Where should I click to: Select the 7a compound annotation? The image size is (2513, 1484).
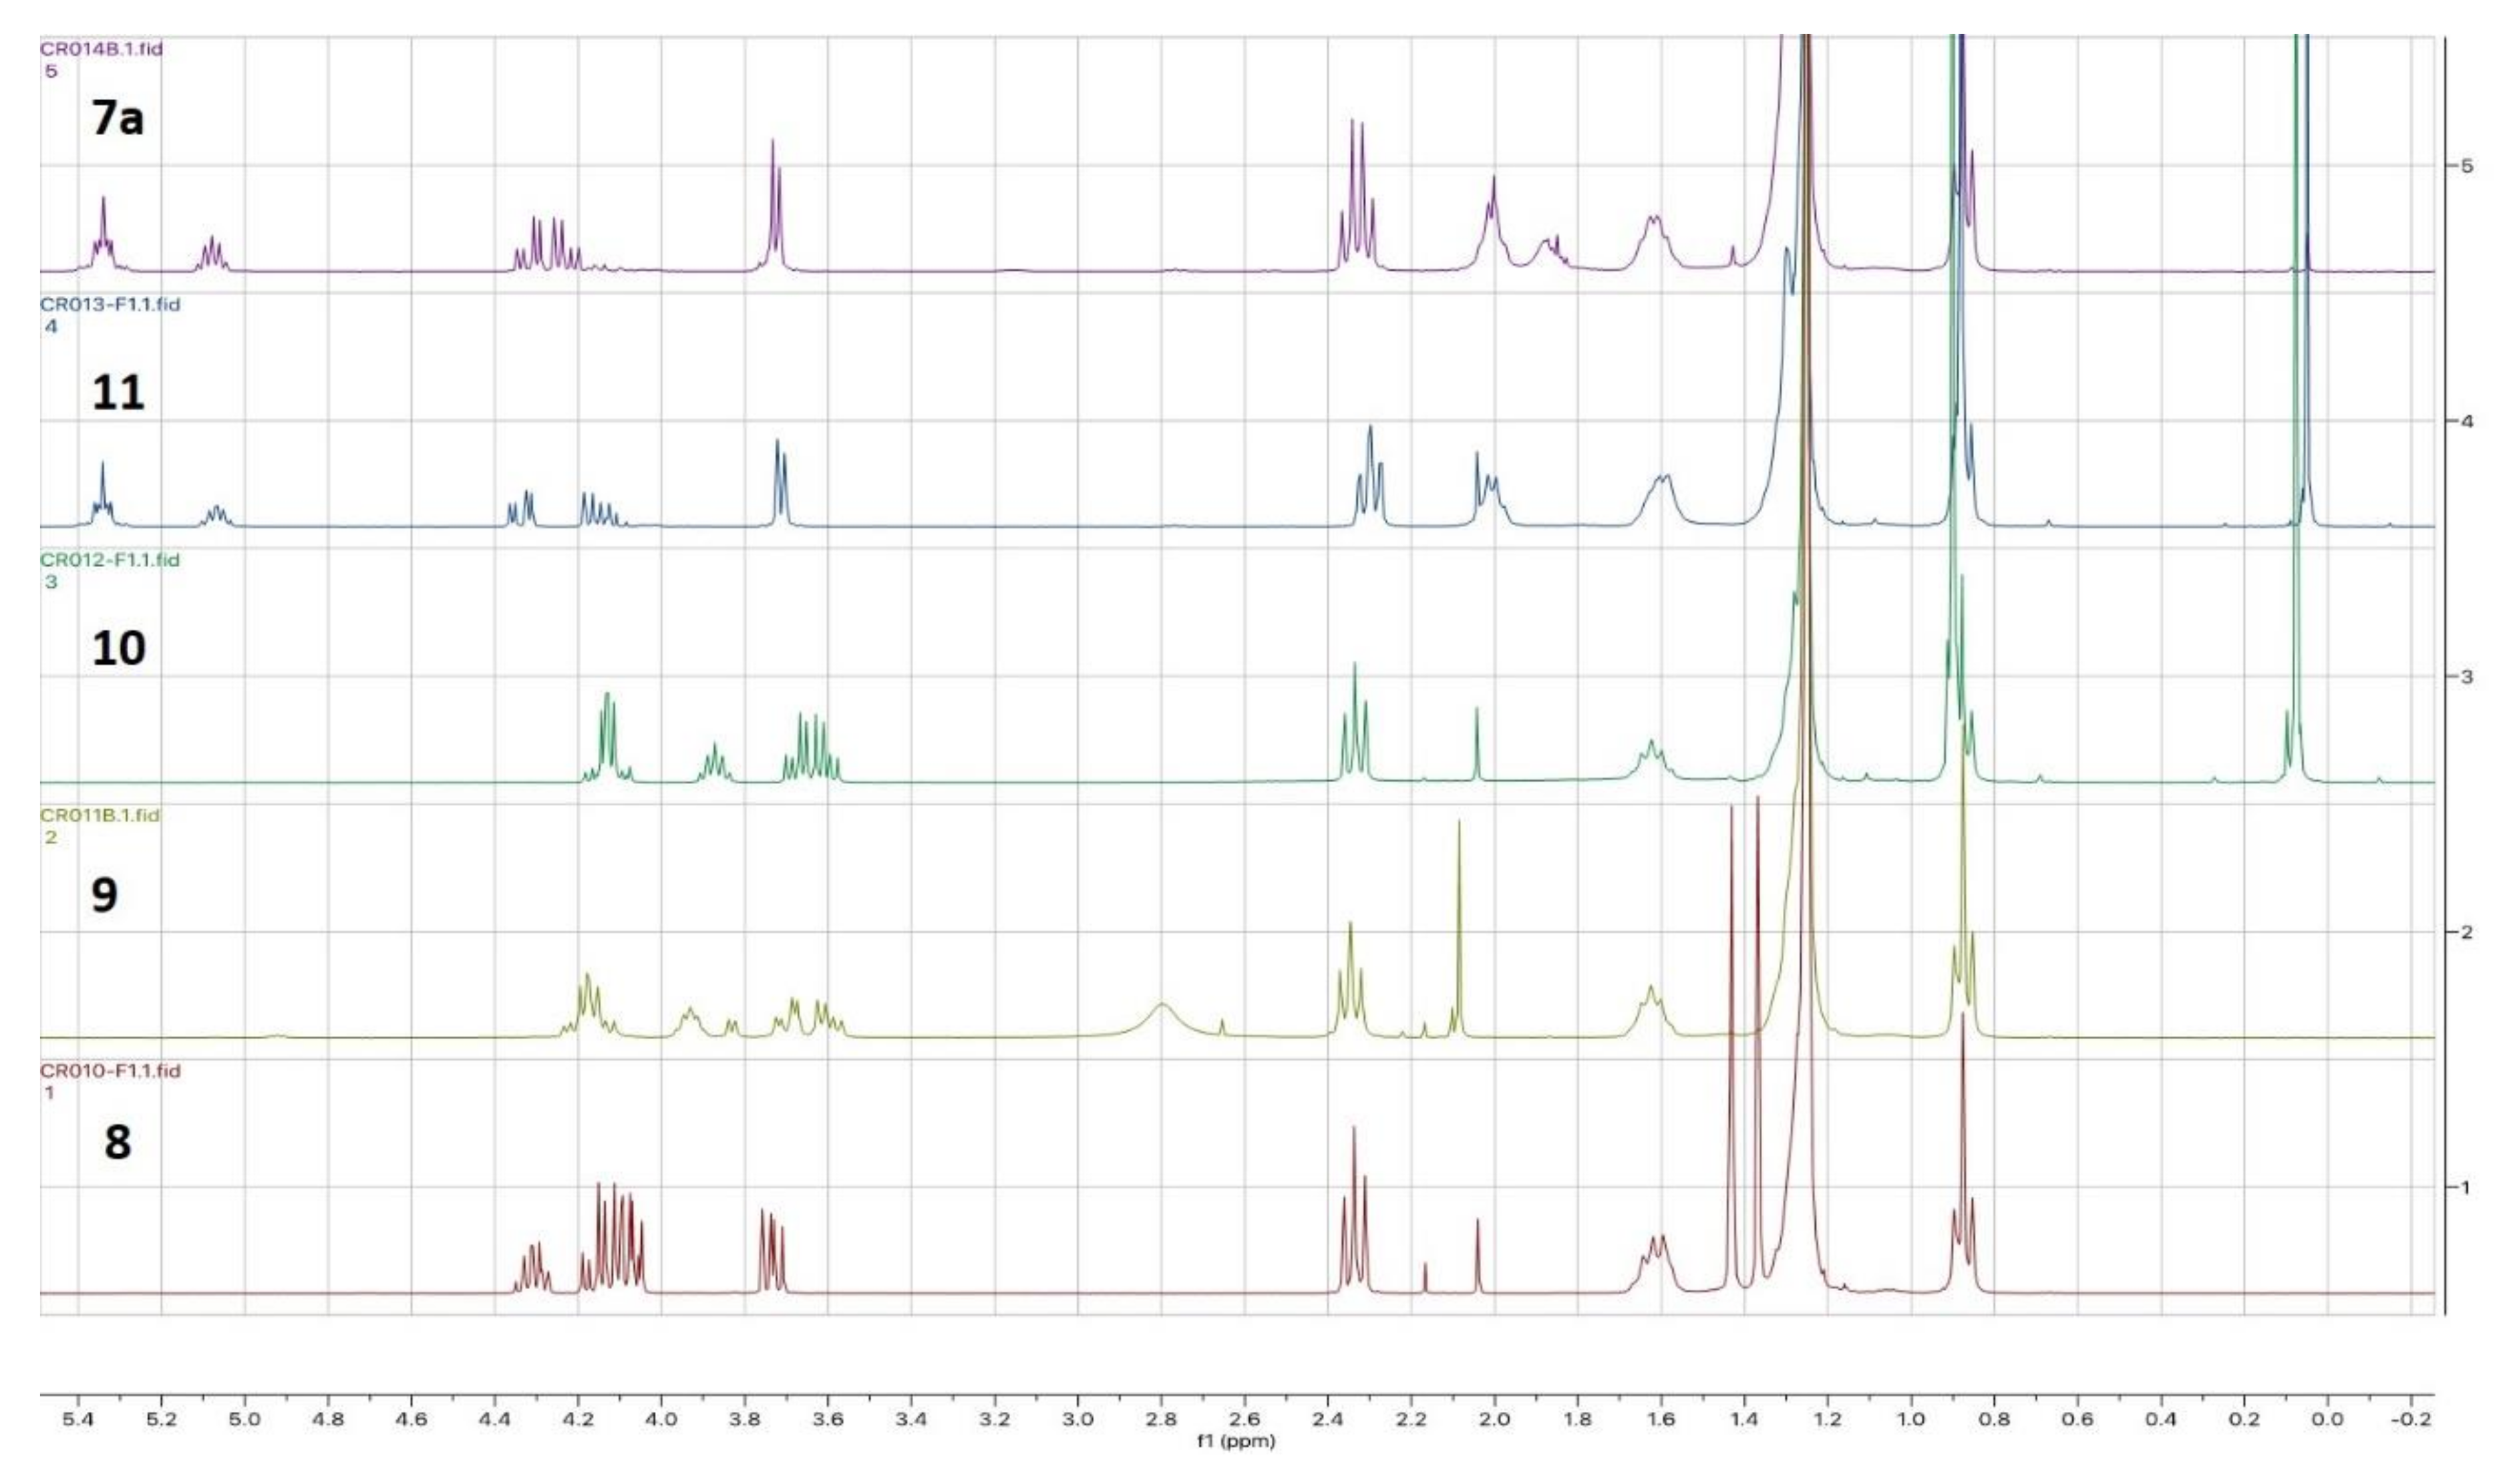pyautogui.click(x=118, y=118)
